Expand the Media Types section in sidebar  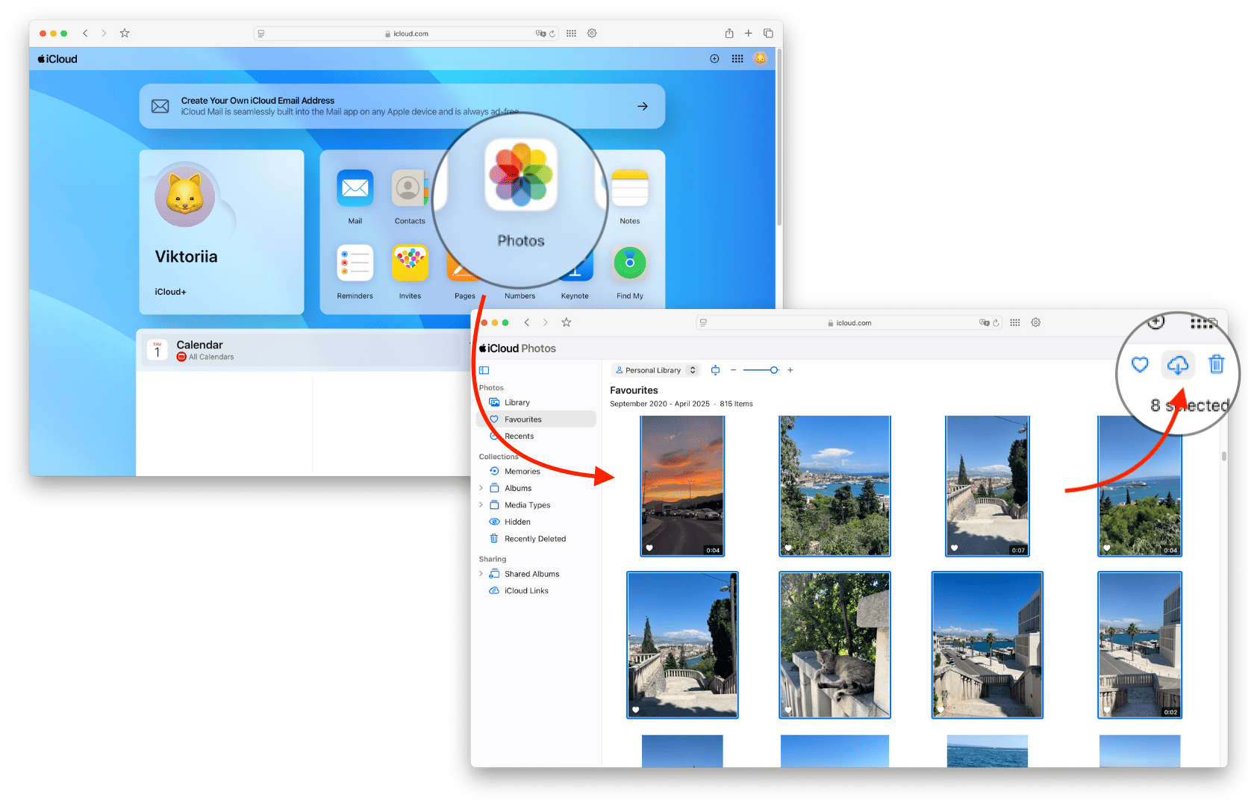click(x=481, y=505)
